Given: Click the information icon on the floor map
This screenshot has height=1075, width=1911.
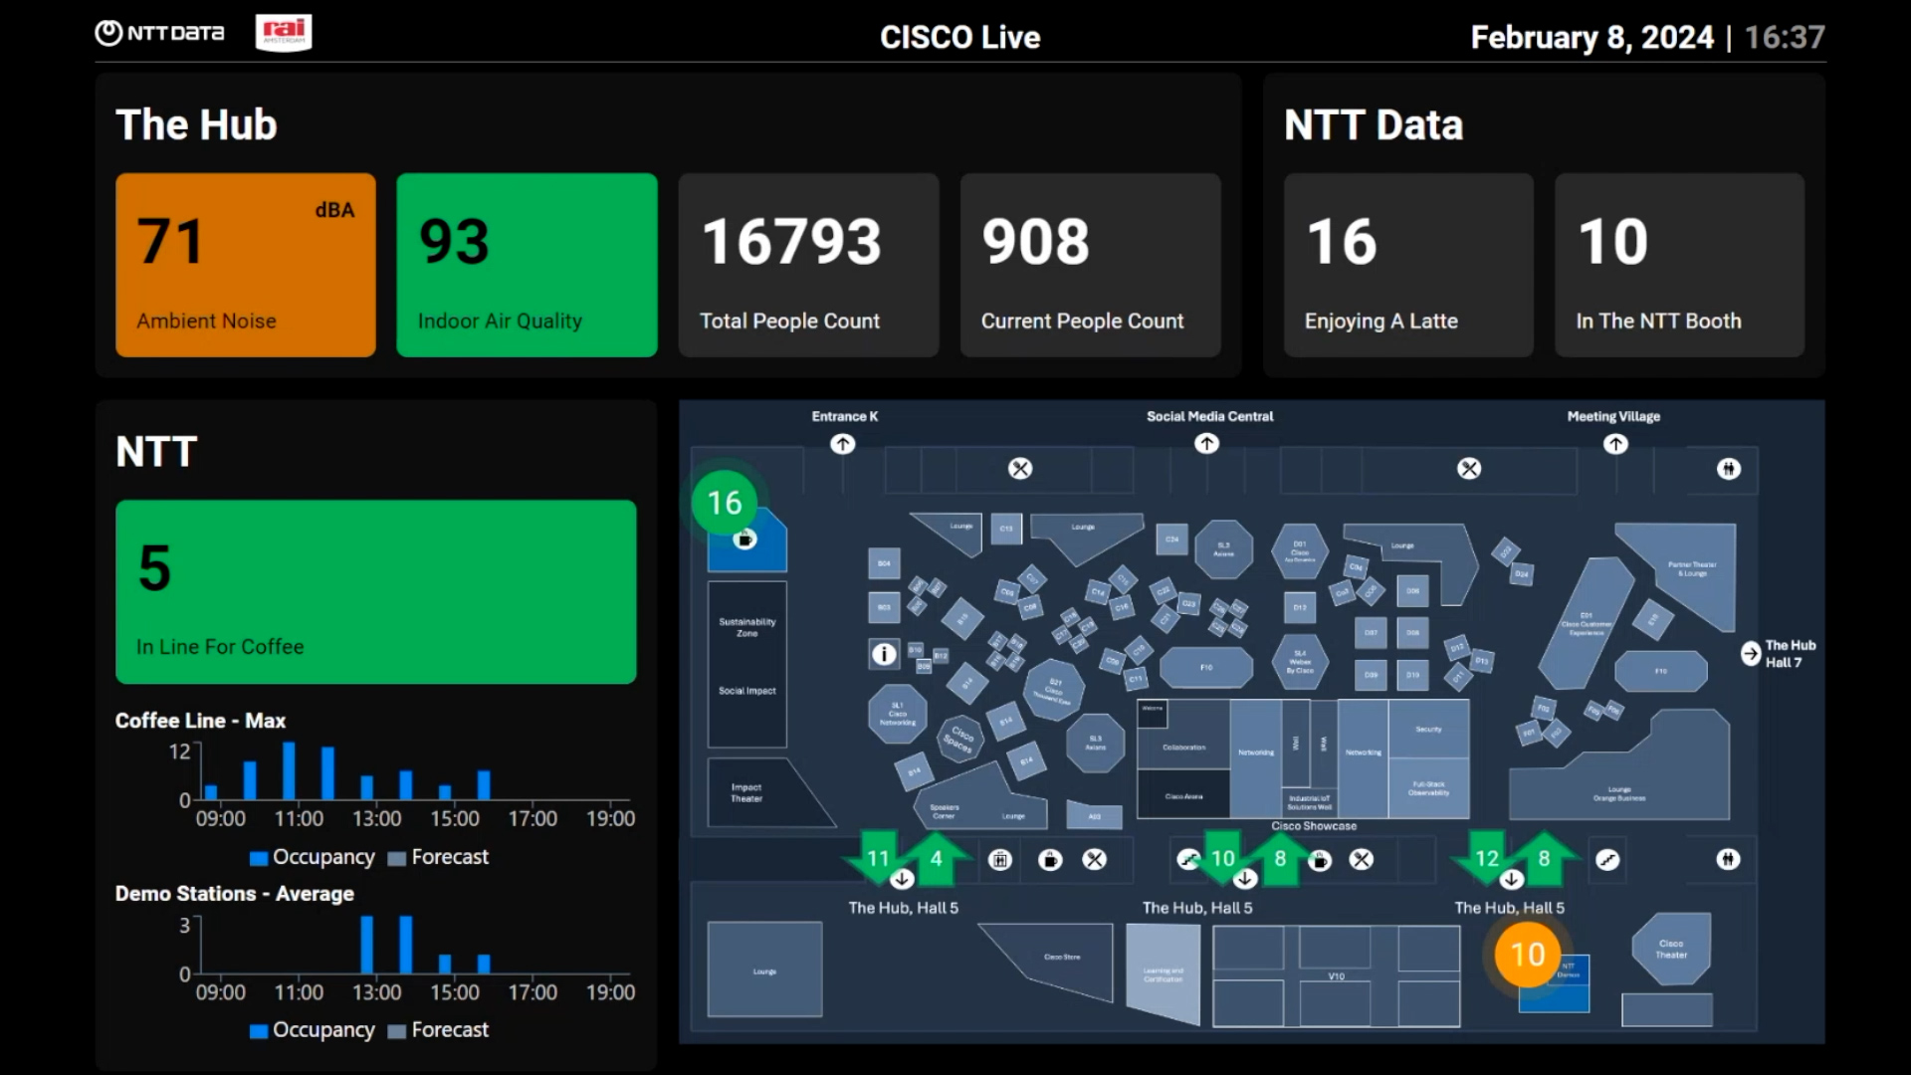Looking at the screenshot, I should [x=884, y=654].
